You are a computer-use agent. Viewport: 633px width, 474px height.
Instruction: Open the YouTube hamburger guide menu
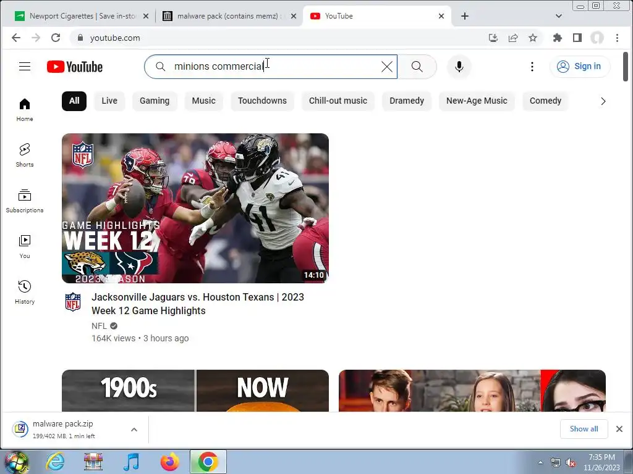point(25,67)
